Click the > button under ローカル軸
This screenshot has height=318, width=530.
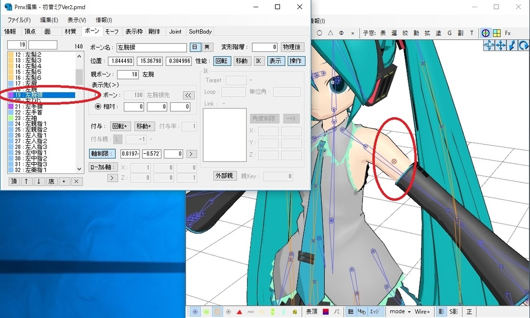click(112, 178)
